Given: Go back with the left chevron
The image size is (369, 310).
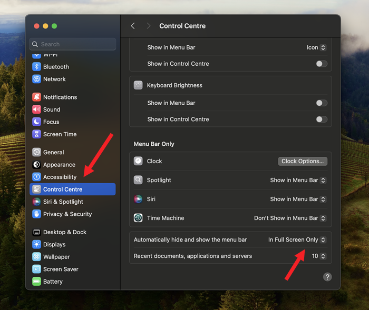Looking at the screenshot, I should pyautogui.click(x=133, y=26).
